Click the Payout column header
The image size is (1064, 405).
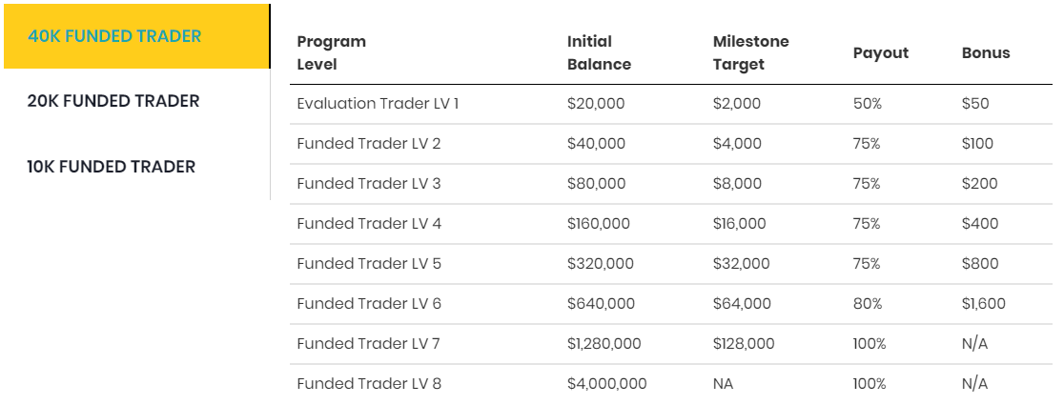coord(880,53)
